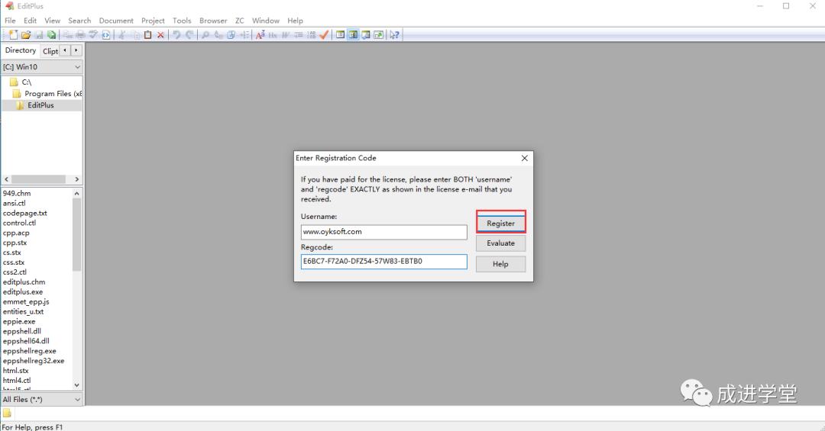This screenshot has width=825, height=431.
Task: Click the Find magnifier icon
Action: [205, 34]
